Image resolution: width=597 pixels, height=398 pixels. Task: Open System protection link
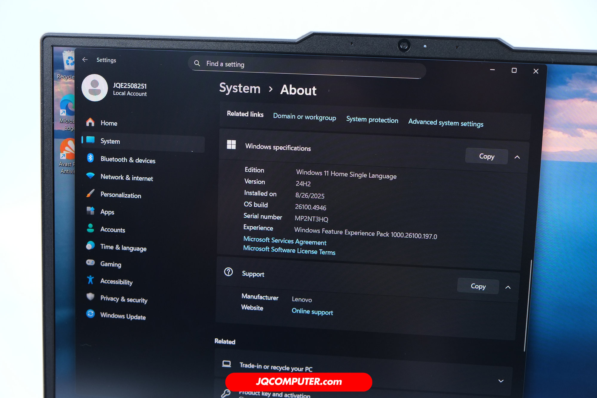[372, 119]
